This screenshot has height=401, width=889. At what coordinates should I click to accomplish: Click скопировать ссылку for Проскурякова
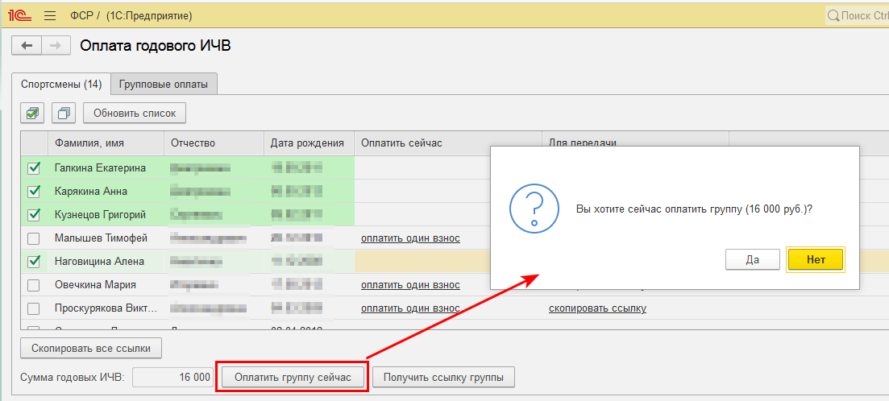point(597,308)
